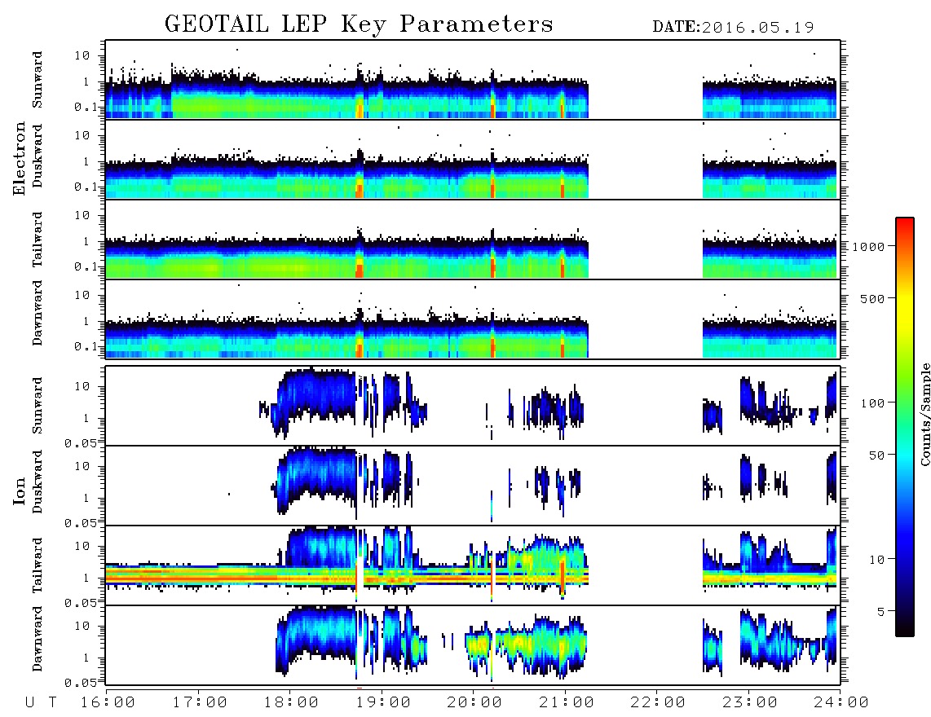Click the Electron Duskward spectrogram panel
Image resolution: width=931 pixels, height=717 pixels.
click(473, 159)
